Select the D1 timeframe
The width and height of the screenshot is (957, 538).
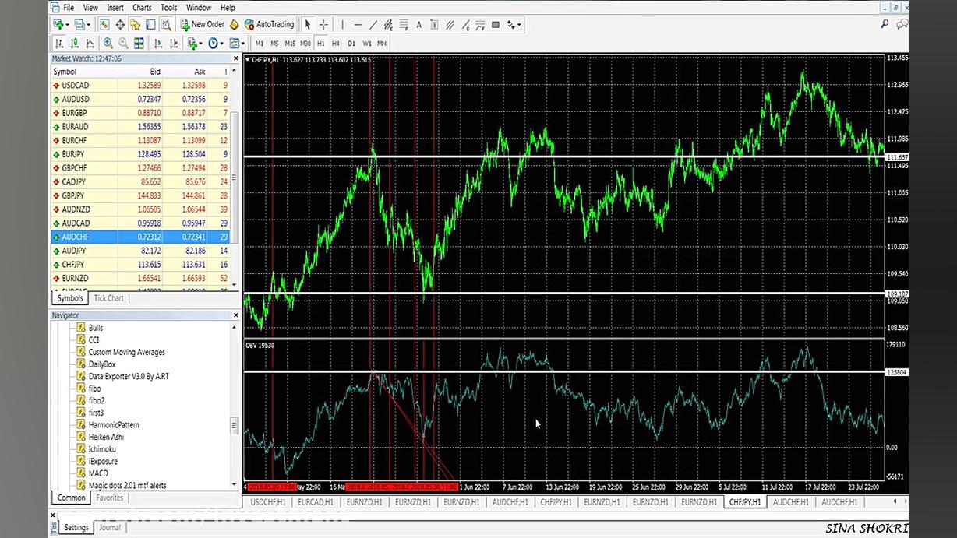coord(351,44)
